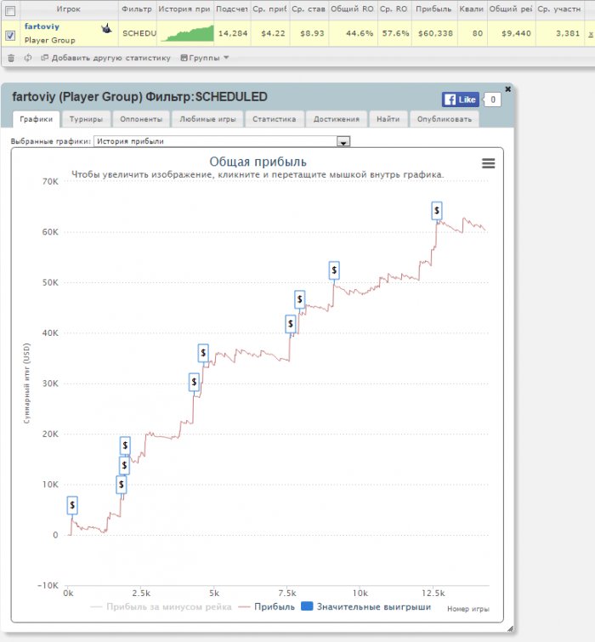Click the refresh statistics icon
This screenshot has width=595, height=642.
pos(27,58)
